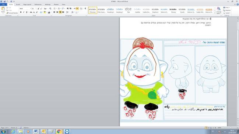
Task: Click the Save icon in quick access toolbar
Action: 4,1
